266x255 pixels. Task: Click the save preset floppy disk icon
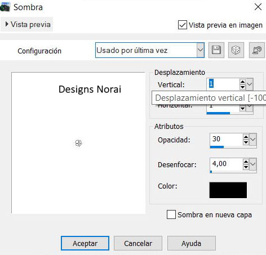tap(216, 50)
